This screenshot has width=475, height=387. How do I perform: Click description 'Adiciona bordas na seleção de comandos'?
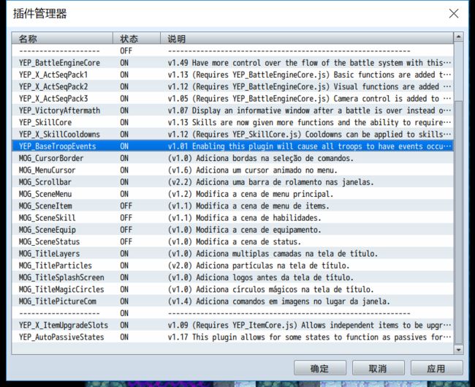pos(275,158)
